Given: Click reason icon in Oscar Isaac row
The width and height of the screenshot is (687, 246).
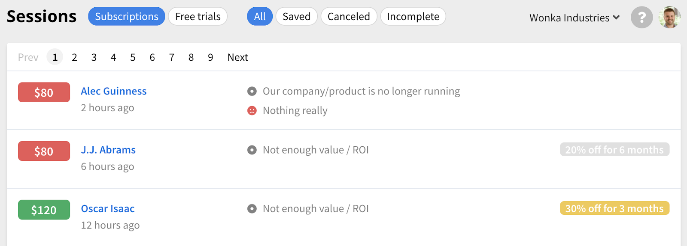Looking at the screenshot, I should tap(252, 209).
